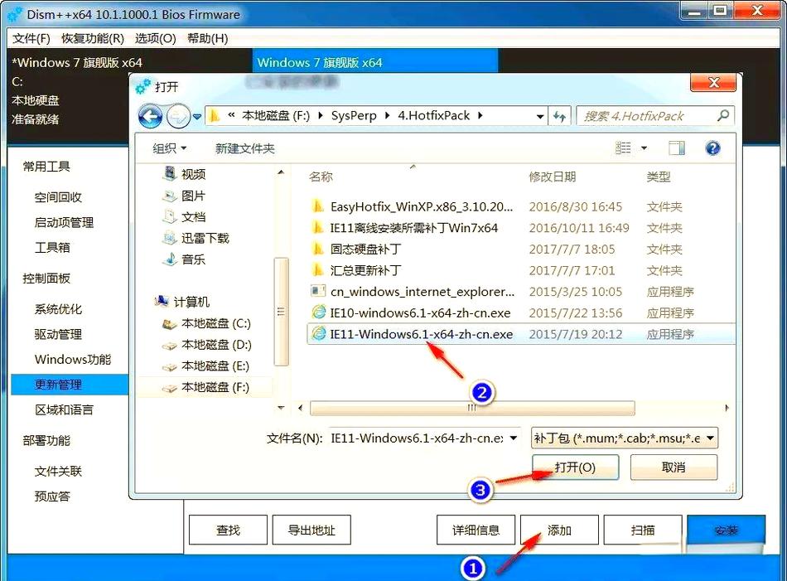Viewport: 787px width, 581px height.
Task: Click the help question mark icon
Action: pyautogui.click(x=712, y=148)
